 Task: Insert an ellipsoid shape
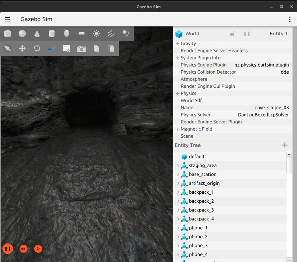[x=82, y=34]
